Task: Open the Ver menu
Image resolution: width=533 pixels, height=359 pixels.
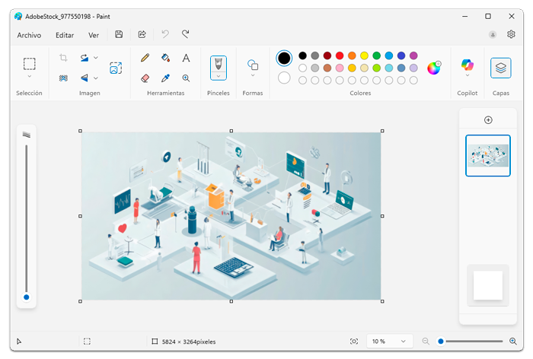Action: 94,35
